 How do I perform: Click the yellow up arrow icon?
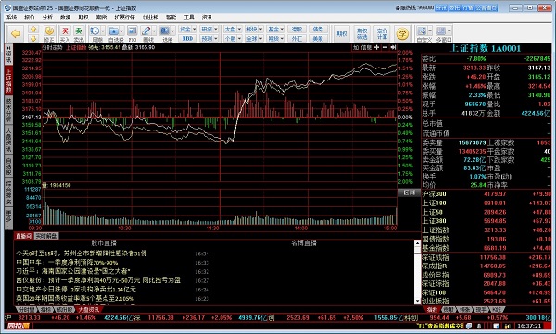tap(33, 29)
